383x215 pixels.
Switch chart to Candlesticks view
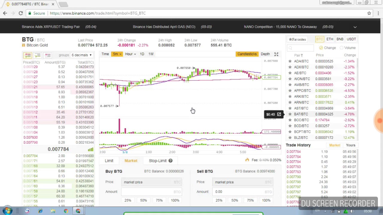pos(247,54)
